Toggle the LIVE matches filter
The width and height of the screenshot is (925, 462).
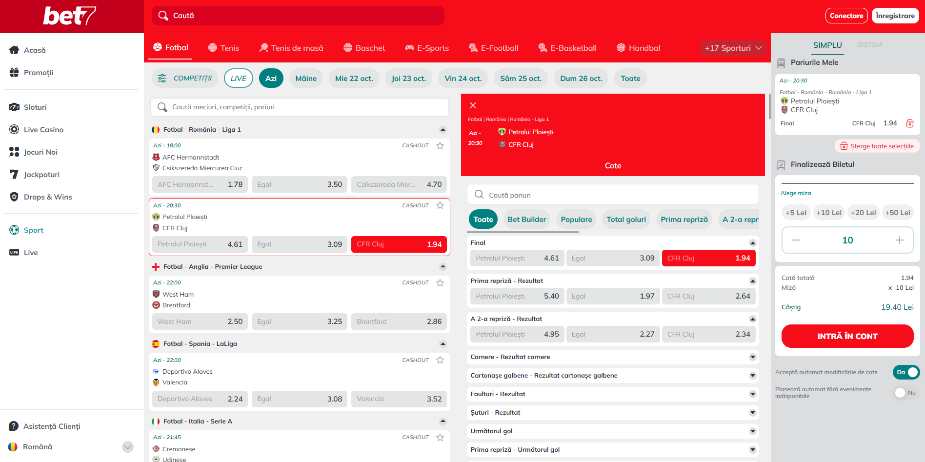point(238,79)
